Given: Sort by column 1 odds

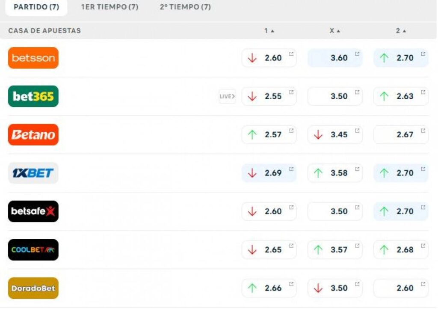Looking at the screenshot, I should tap(269, 31).
